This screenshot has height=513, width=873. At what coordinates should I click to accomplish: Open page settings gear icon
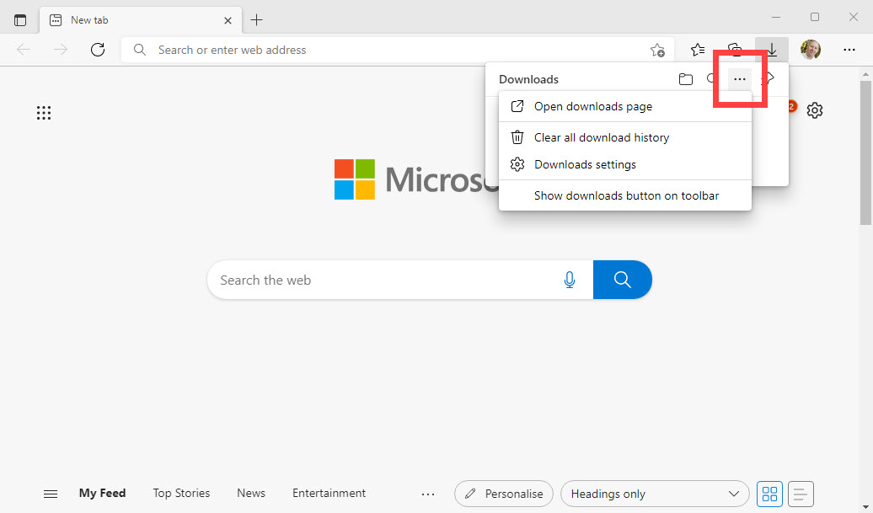coord(815,110)
